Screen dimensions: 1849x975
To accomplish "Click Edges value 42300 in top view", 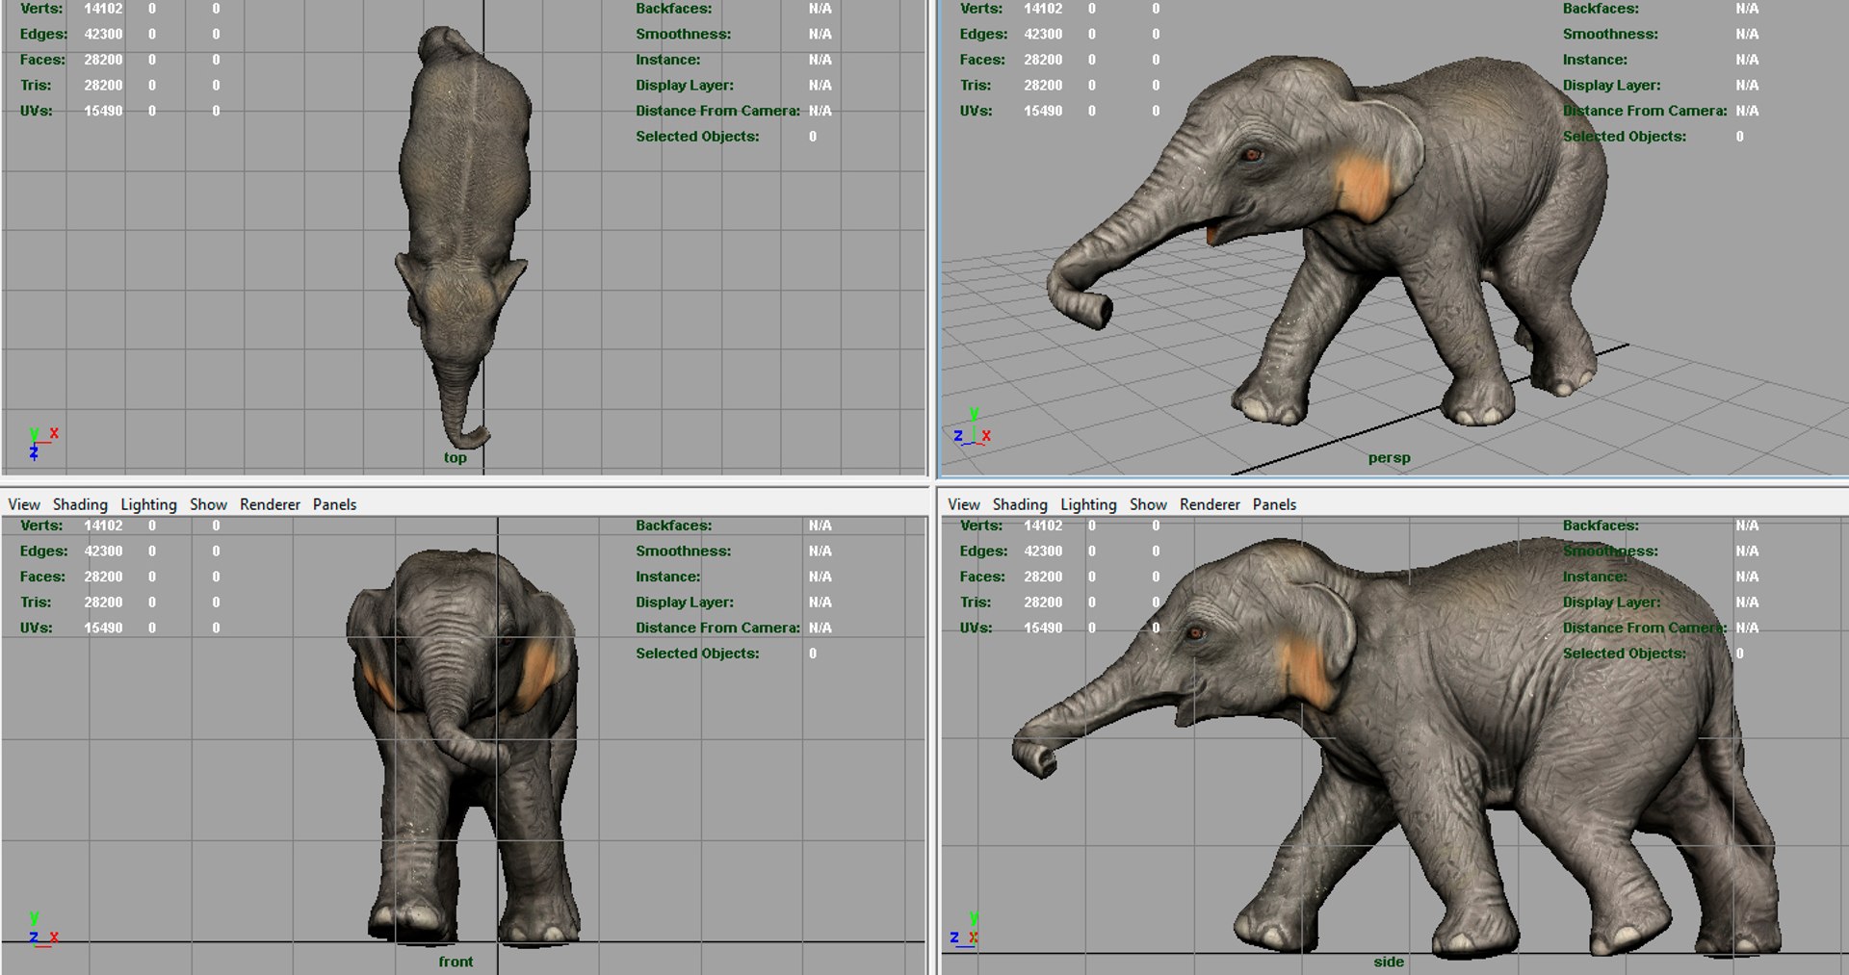I will [x=103, y=34].
